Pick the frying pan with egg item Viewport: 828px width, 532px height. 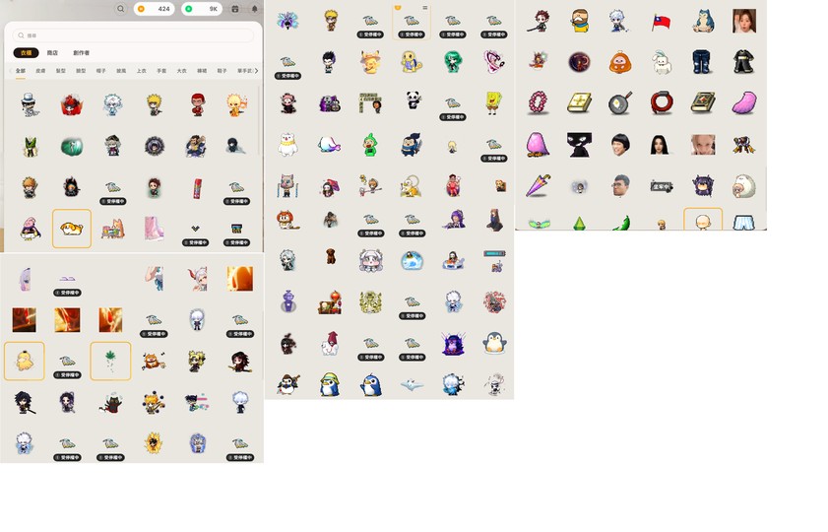620,102
